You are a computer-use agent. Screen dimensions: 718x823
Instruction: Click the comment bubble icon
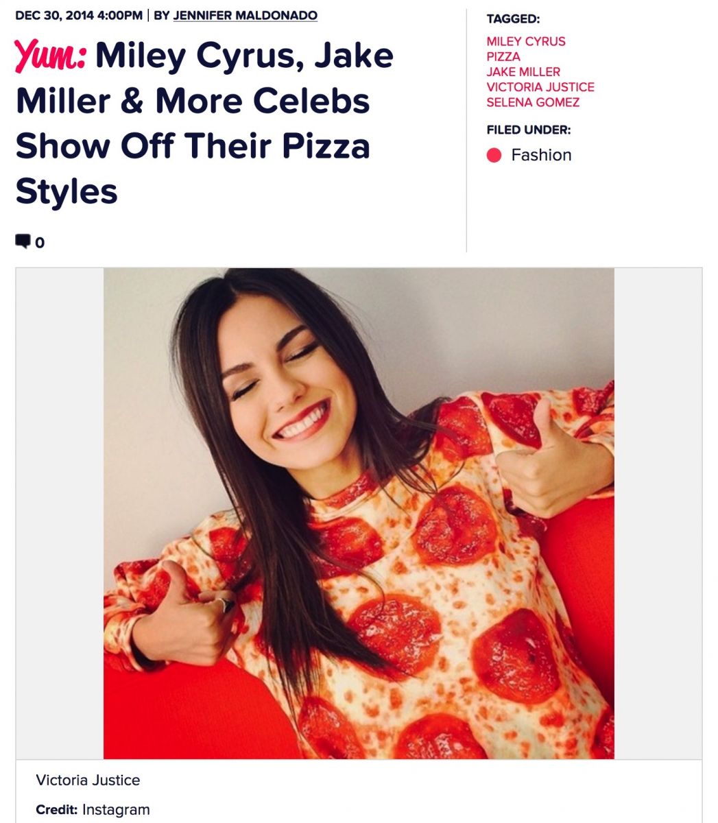coord(23,241)
